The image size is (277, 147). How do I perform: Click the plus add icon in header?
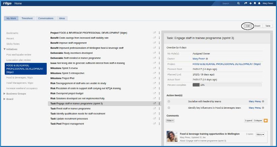pos(250,3)
